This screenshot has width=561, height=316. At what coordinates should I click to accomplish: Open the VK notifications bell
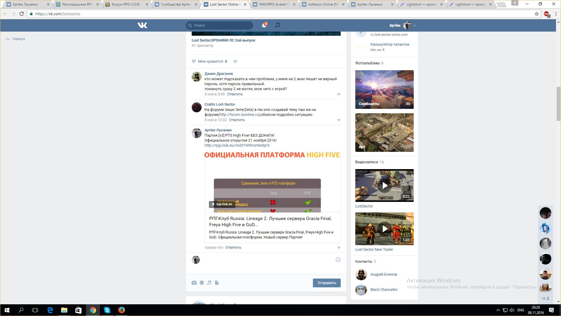click(264, 25)
